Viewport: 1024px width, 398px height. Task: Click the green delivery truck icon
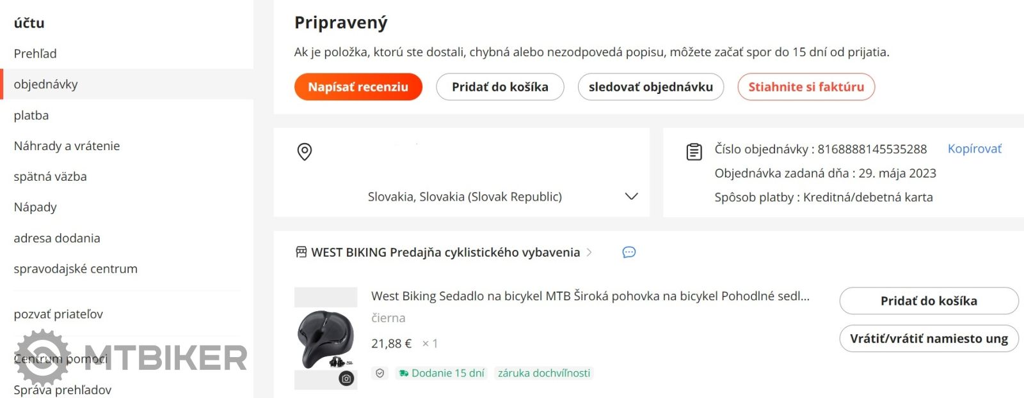(403, 373)
